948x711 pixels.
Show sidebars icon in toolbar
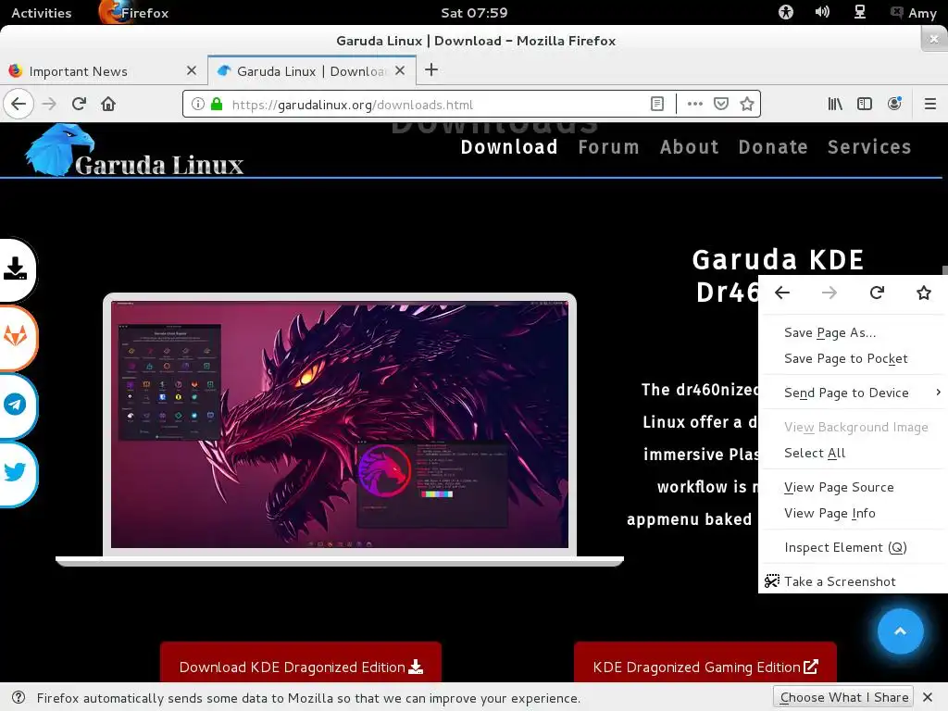[865, 104]
